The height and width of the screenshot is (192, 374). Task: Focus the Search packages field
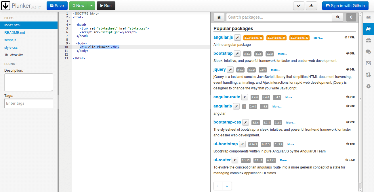click(x=279, y=17)
